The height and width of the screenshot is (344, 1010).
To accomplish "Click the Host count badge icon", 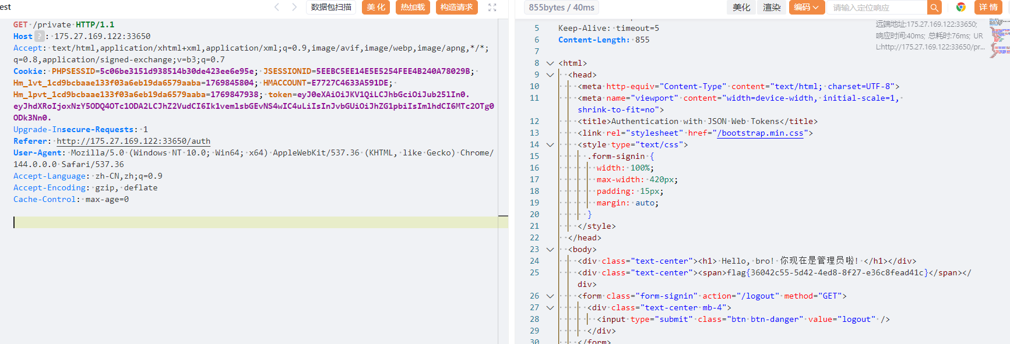I will pos(39,36).
